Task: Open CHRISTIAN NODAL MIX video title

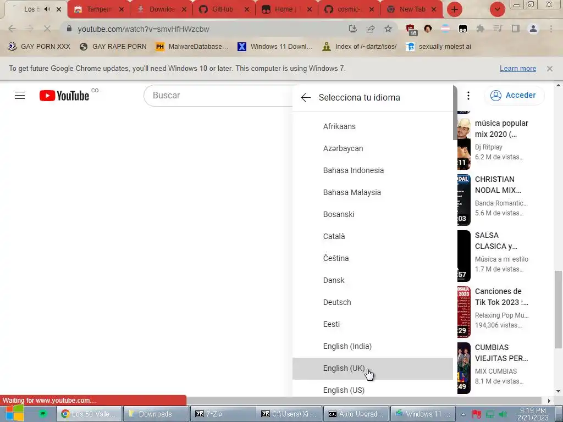Action: pyautogui.click(x=498, y=185)
